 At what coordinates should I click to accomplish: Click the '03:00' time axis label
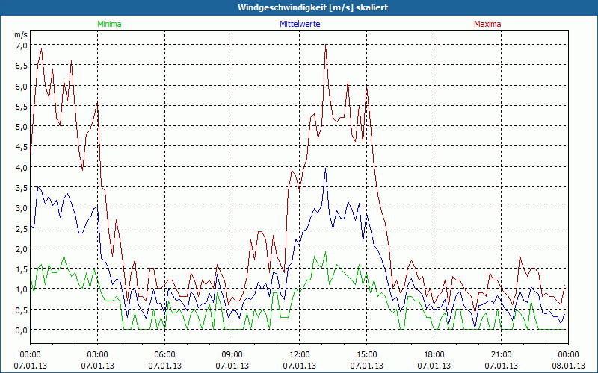point(98,355)
